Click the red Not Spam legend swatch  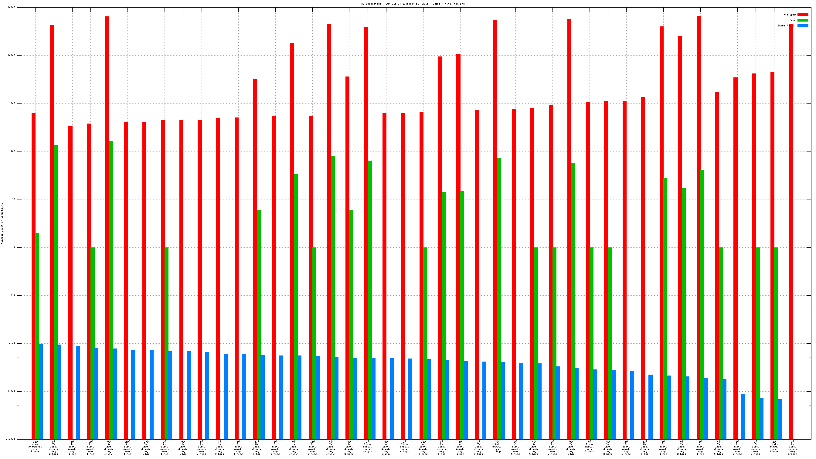point(802,15)
